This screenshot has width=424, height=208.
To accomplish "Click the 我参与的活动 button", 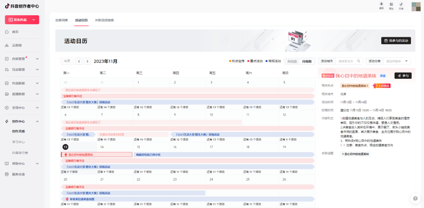I will (396, 41).
